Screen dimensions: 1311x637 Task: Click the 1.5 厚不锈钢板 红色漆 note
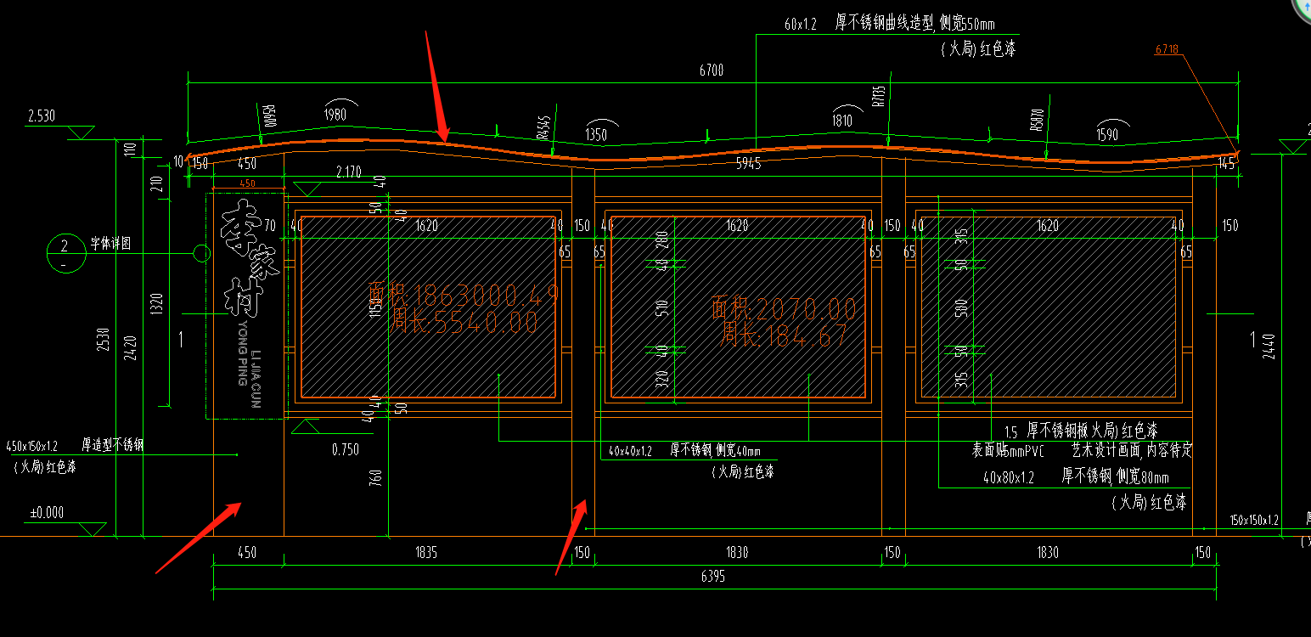(x=1081, y=431)
